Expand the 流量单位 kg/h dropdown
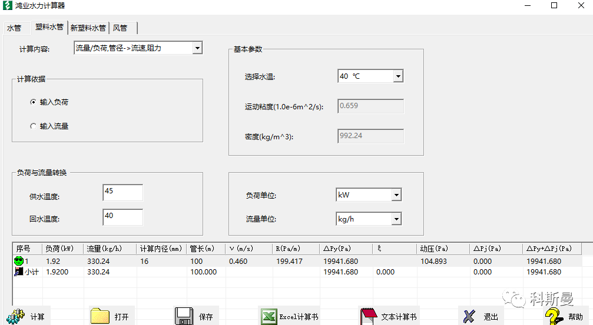Image resolution: width=593 pixels, height=325 pixels. tap(396, 219)
